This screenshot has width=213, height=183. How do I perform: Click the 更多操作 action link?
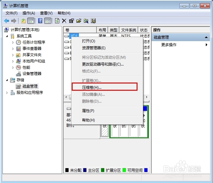[169, 45]
